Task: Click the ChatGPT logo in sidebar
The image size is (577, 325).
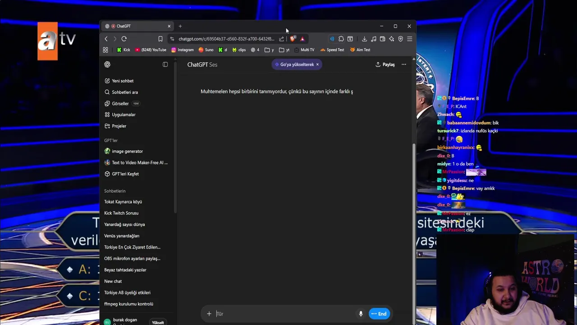Action: point(107,65)
